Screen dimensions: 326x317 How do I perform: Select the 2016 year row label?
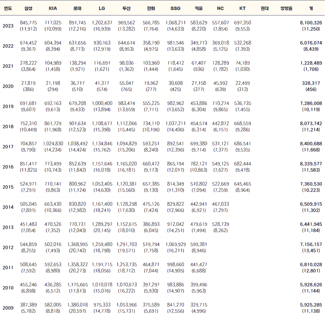pyautogui.click(x=8, y=167)
